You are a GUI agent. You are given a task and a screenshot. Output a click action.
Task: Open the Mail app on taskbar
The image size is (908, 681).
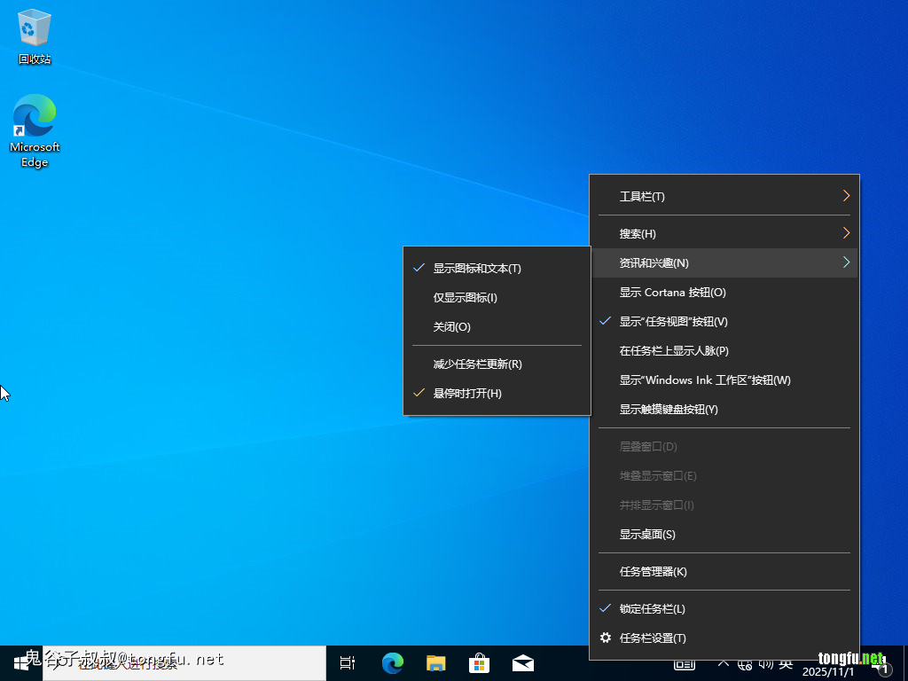point(522,662)
